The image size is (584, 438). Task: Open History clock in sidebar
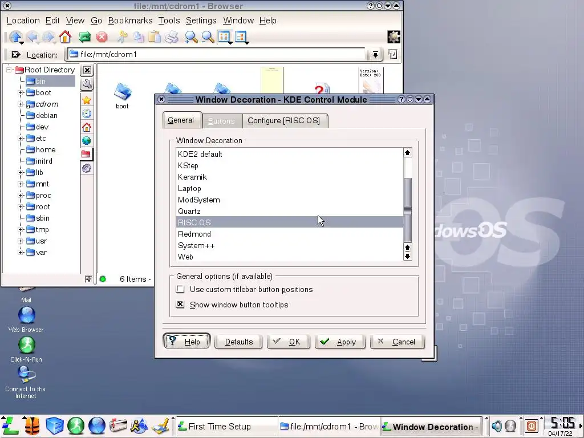[x=87, y=113]
